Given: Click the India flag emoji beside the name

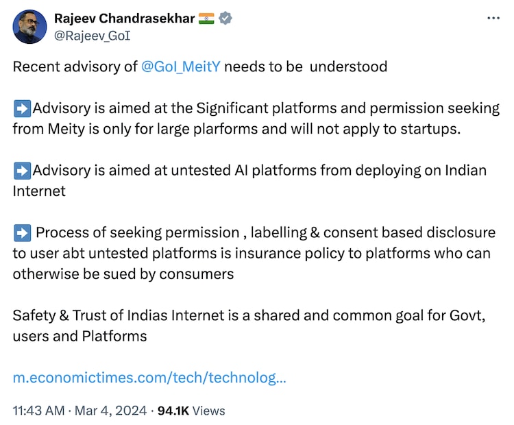Looking at the screenshot, I should point(206,19).
